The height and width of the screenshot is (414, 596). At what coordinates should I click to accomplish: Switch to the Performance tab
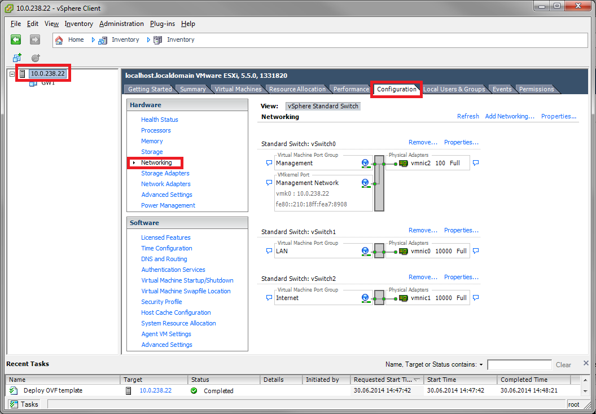(x=350, y=89)
